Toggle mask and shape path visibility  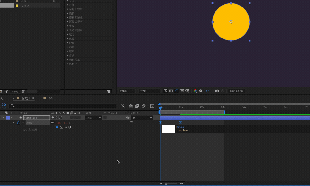(x=176, y=91)
